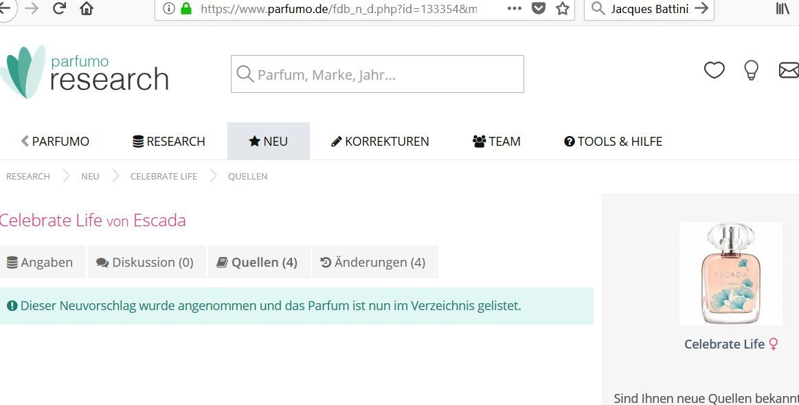Image resolution: width=799 pixels, height=405 pixels.
Task: Click QUELLEN in the breadcrumb
Action: point(247,177)
